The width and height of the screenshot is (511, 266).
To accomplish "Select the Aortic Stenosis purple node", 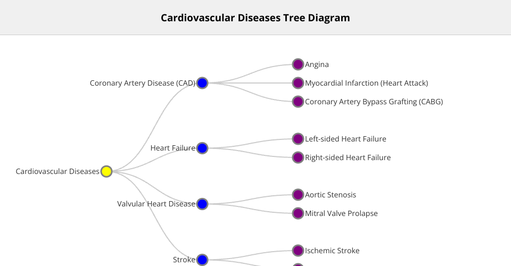I will click(298, 195).
